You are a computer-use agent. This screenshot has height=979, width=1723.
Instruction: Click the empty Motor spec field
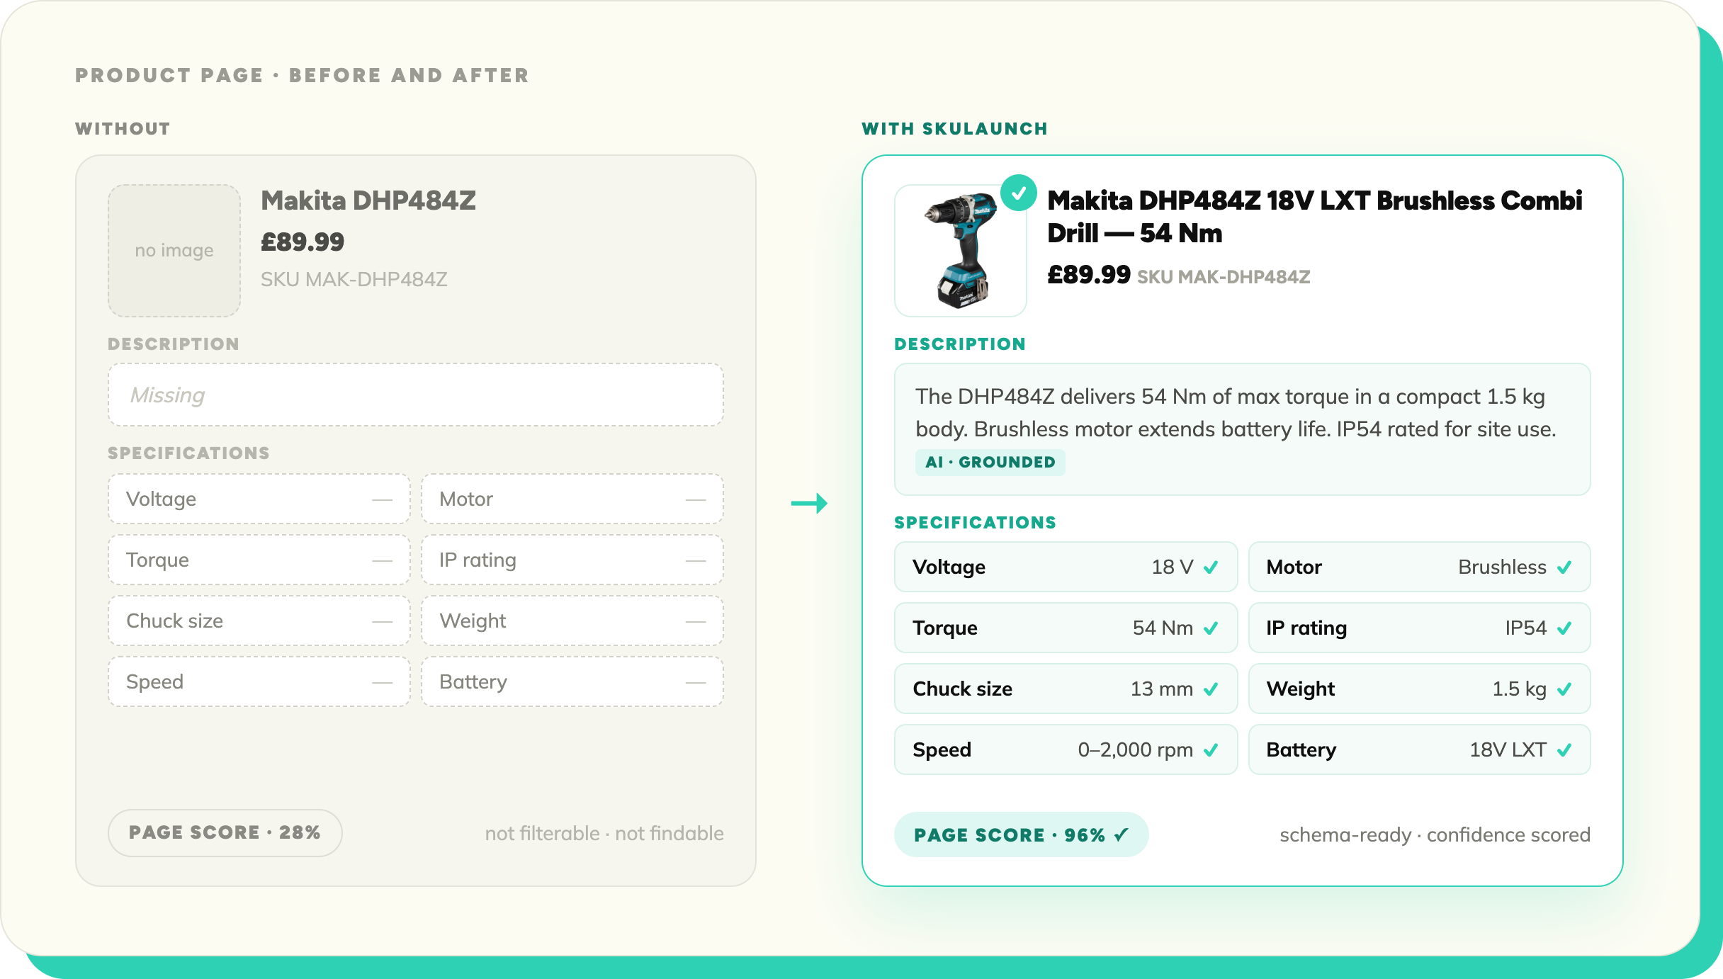pos(572,499)
